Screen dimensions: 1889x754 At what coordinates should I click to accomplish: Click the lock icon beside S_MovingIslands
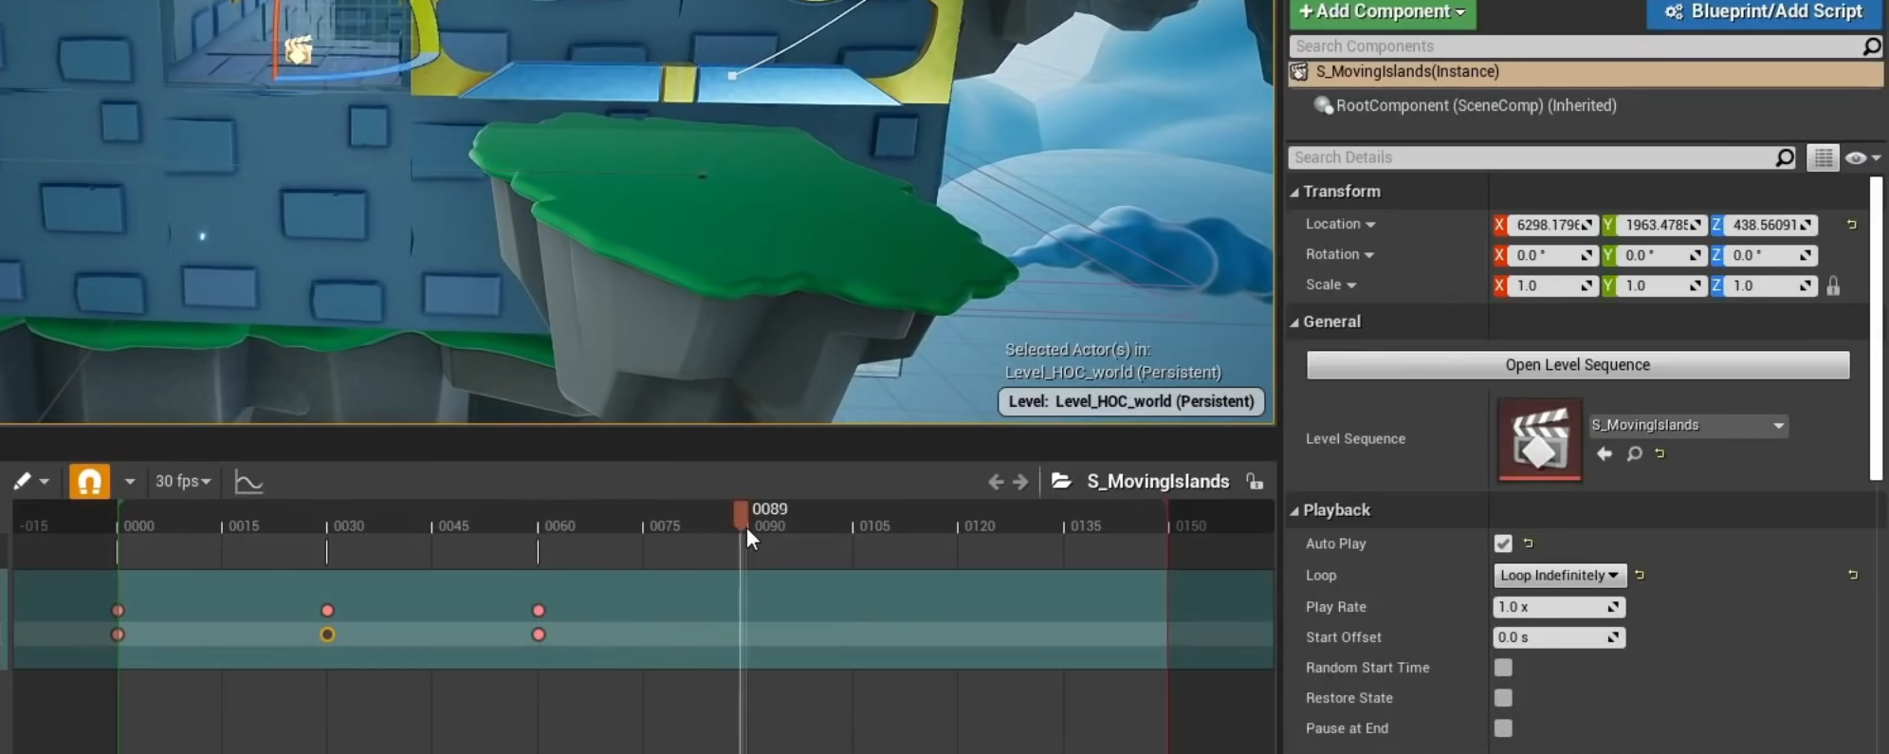(x=1255, y=482)
